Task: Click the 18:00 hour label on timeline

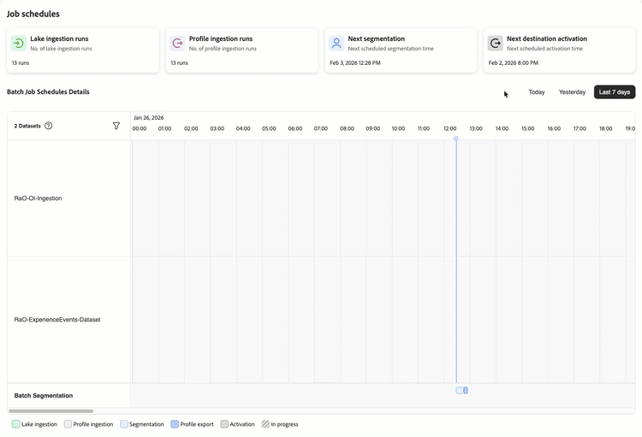Action: (x=605, y=128)
